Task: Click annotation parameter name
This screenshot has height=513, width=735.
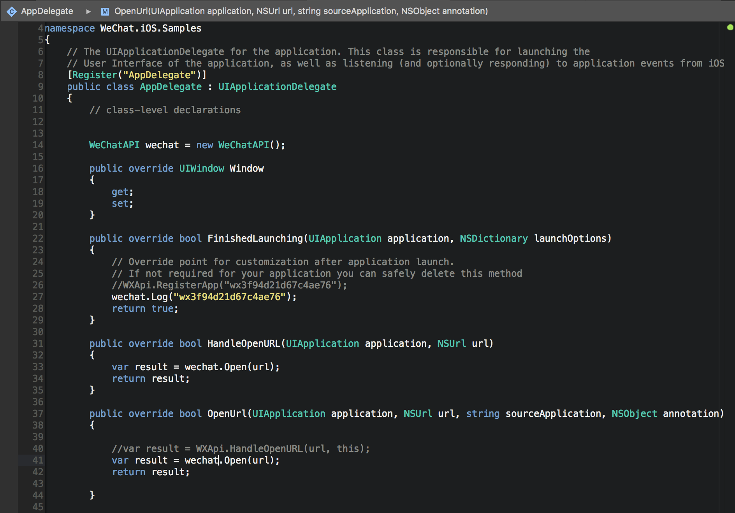Action: 691,414
